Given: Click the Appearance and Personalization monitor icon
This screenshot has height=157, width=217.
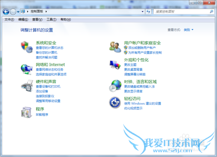Looking at the screenshot, I should [115, 65].
